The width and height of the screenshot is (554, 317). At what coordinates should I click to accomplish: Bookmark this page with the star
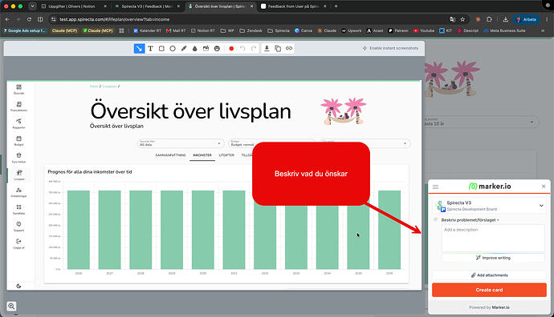462,19
